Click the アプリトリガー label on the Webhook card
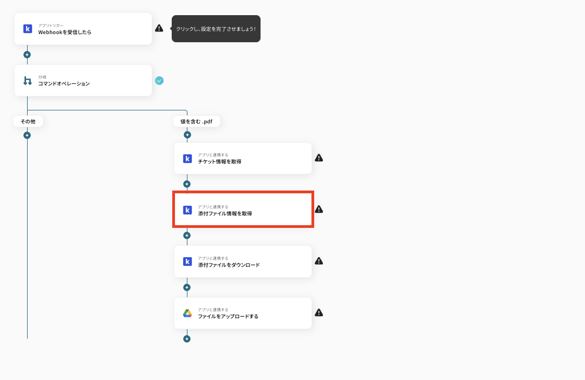 point(51,26)
